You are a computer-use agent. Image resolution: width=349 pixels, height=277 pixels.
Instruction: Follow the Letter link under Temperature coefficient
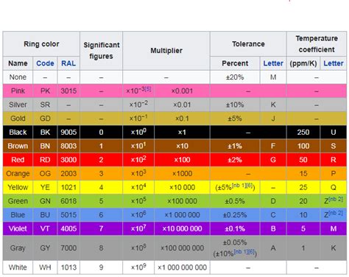tap(333, 63)
